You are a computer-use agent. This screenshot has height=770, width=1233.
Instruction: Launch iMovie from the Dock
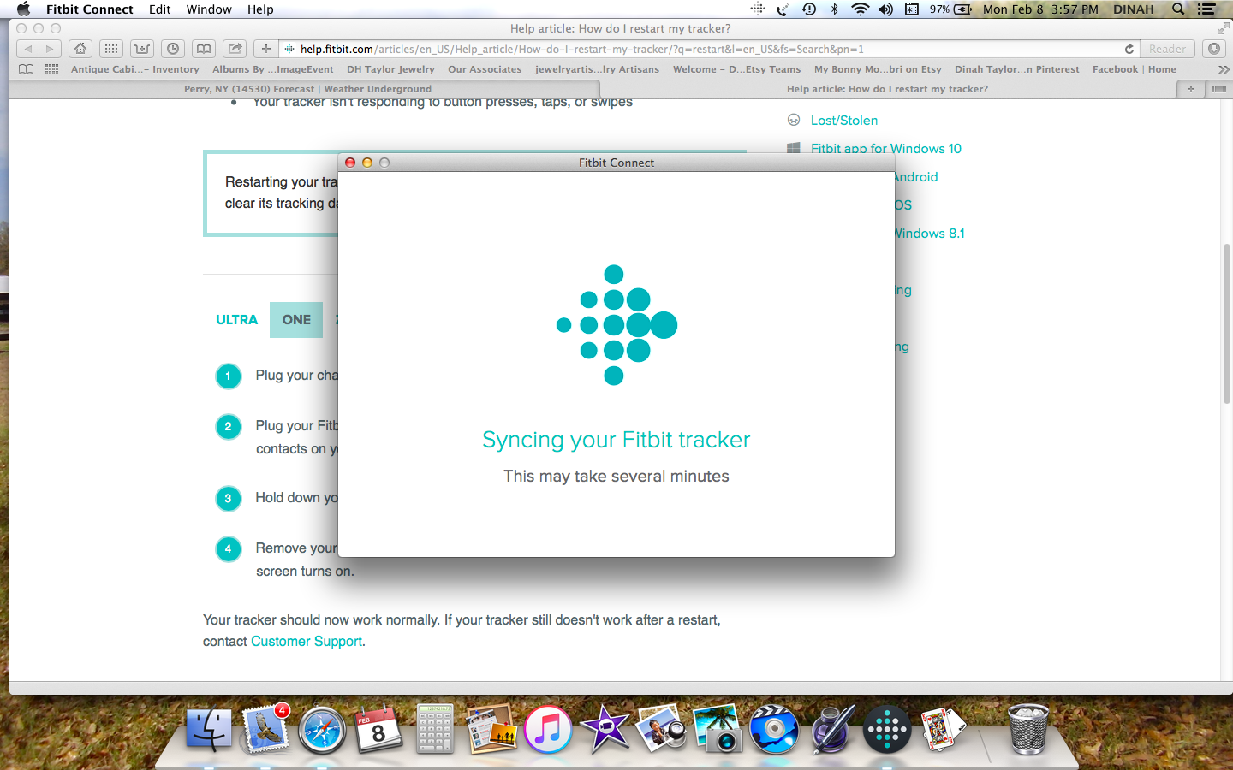click(x=605, y=729)
